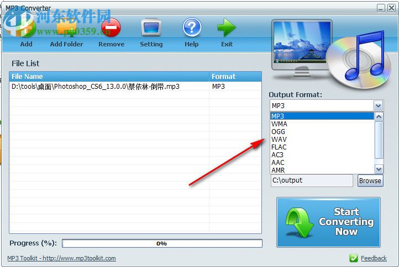This screenshot has height=267, width=399.
Task: Select AMR in the format list
Action: pos(322,170)
